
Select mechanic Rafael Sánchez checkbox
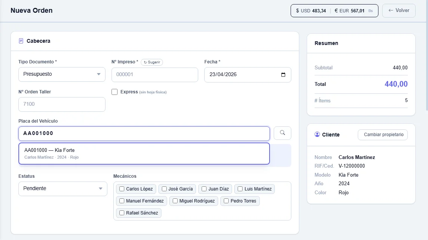122,213
